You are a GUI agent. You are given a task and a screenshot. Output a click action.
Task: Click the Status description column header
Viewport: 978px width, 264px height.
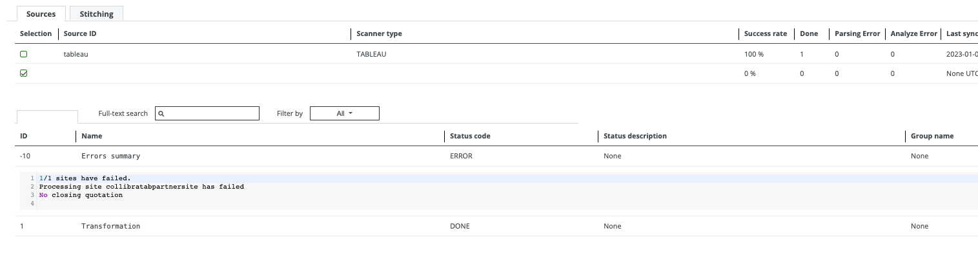[635, 136]
